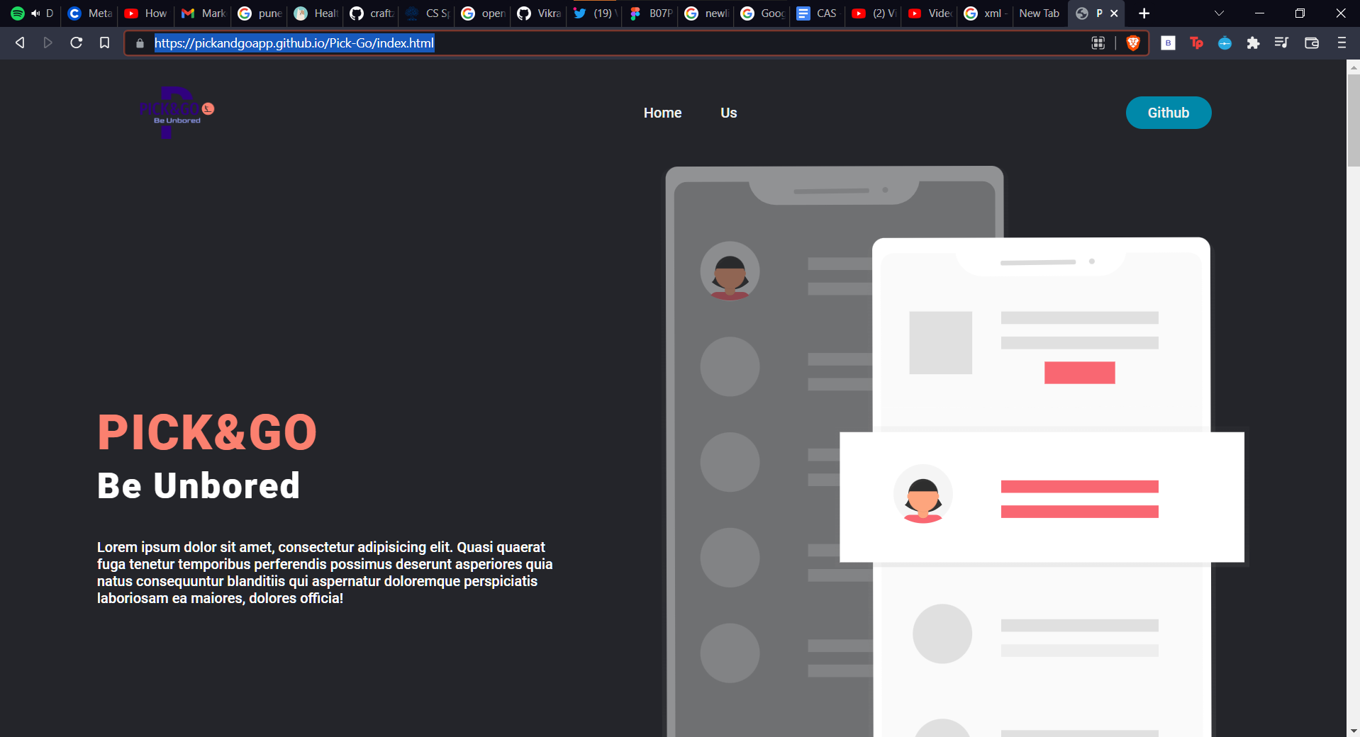Switch to the Spotify tab
The width and height of the screenshot is (1360, 737).
pyautogui.click(x=31, y=13)
